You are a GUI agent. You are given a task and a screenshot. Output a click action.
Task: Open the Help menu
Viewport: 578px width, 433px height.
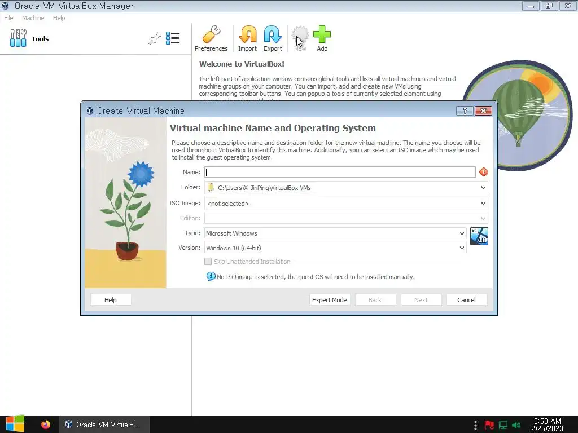pos(59,18)
